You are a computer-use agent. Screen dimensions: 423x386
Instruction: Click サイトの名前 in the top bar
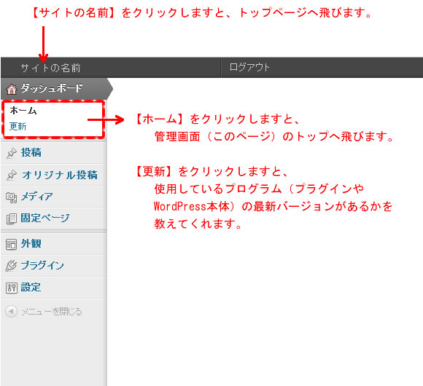pos(51,68)
